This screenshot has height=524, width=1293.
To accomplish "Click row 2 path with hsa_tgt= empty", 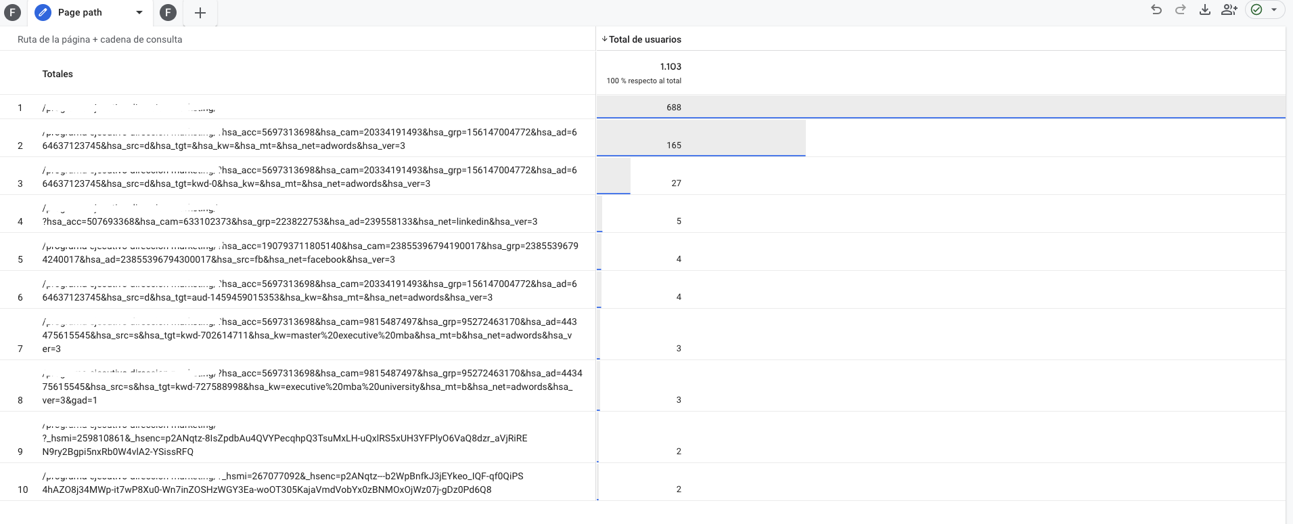I will [309, 139].
